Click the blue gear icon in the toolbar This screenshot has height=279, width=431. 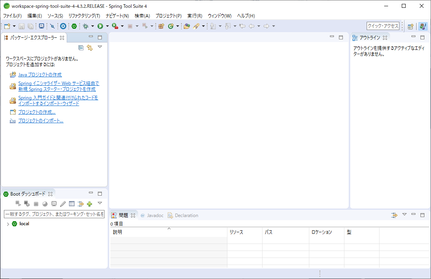tap(63, 26)
